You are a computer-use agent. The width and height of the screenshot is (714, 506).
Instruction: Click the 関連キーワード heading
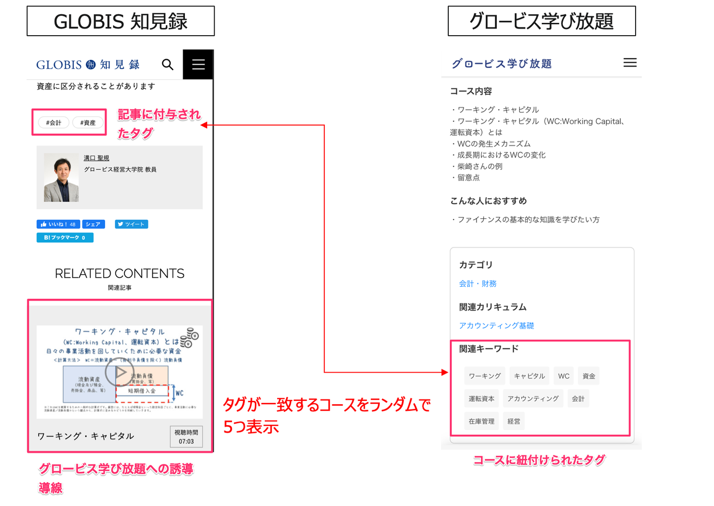(488, 349)
